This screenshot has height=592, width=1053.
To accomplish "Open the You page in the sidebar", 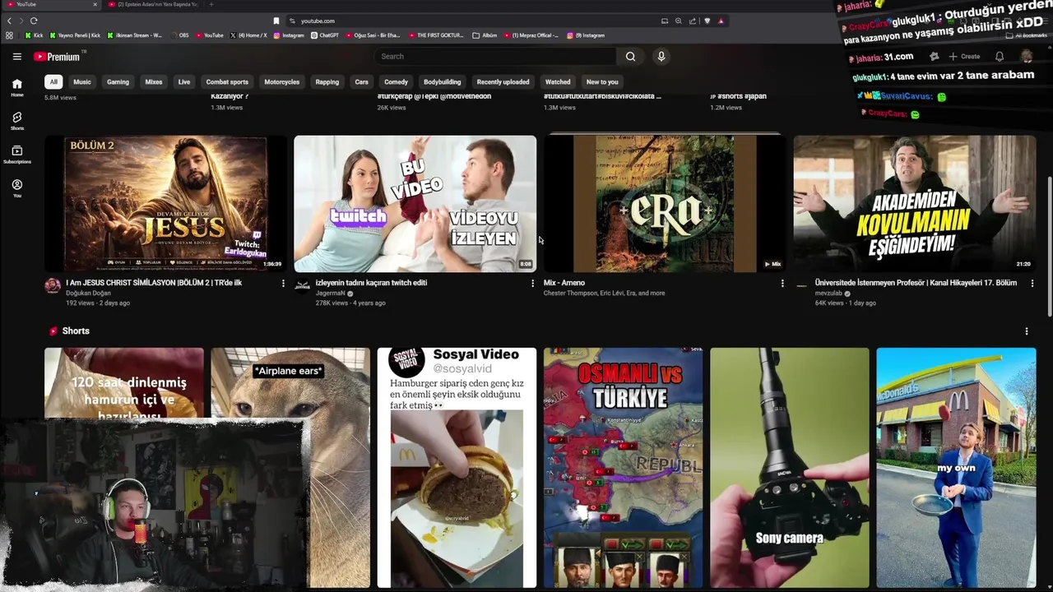I will tap(16, 188).
